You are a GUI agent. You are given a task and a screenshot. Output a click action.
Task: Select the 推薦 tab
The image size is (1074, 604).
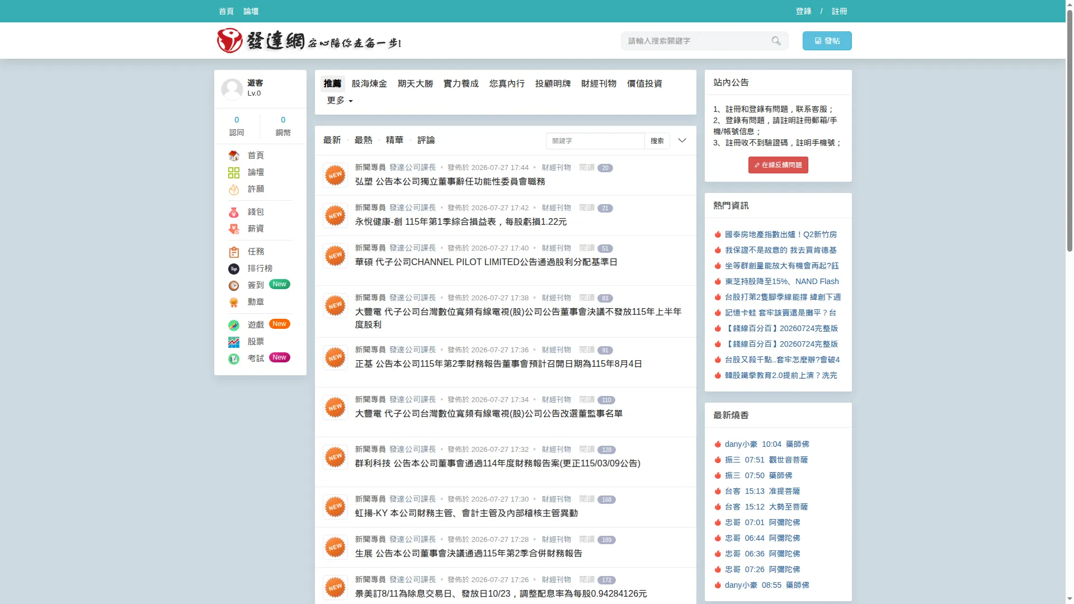332,83
